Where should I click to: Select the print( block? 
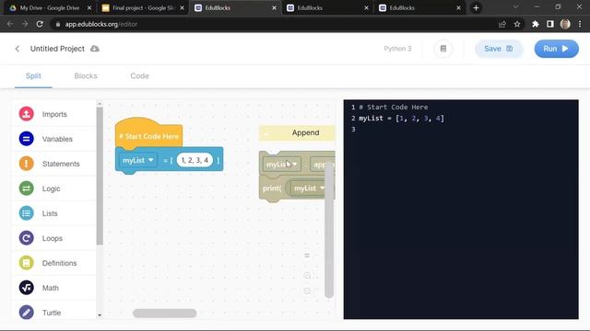[272, 188]
